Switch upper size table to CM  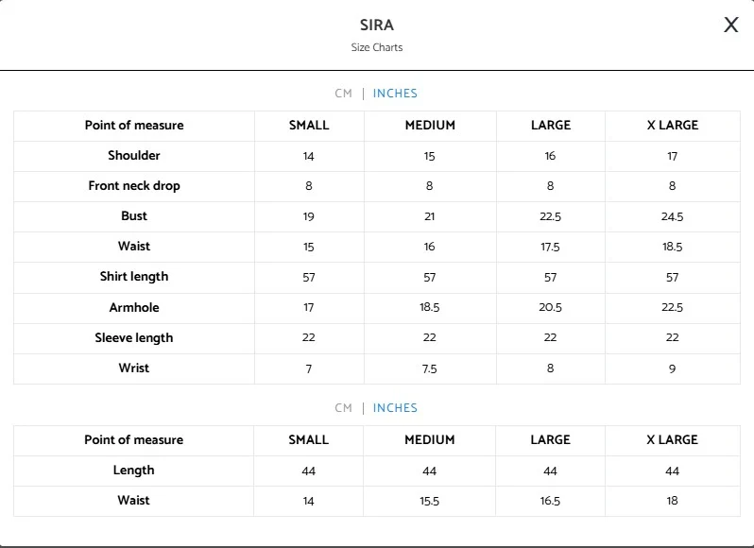343,94
